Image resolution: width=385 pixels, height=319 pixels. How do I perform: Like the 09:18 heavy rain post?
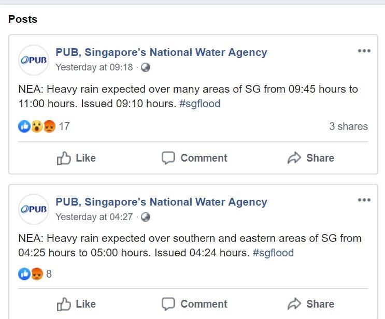(x=76, y=158)
